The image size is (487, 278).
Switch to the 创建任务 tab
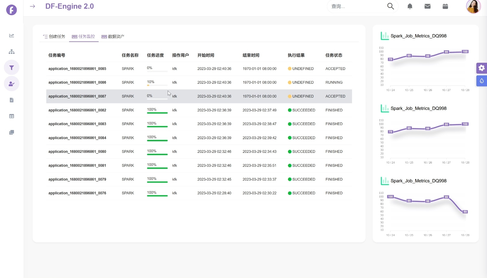(54, 37)
